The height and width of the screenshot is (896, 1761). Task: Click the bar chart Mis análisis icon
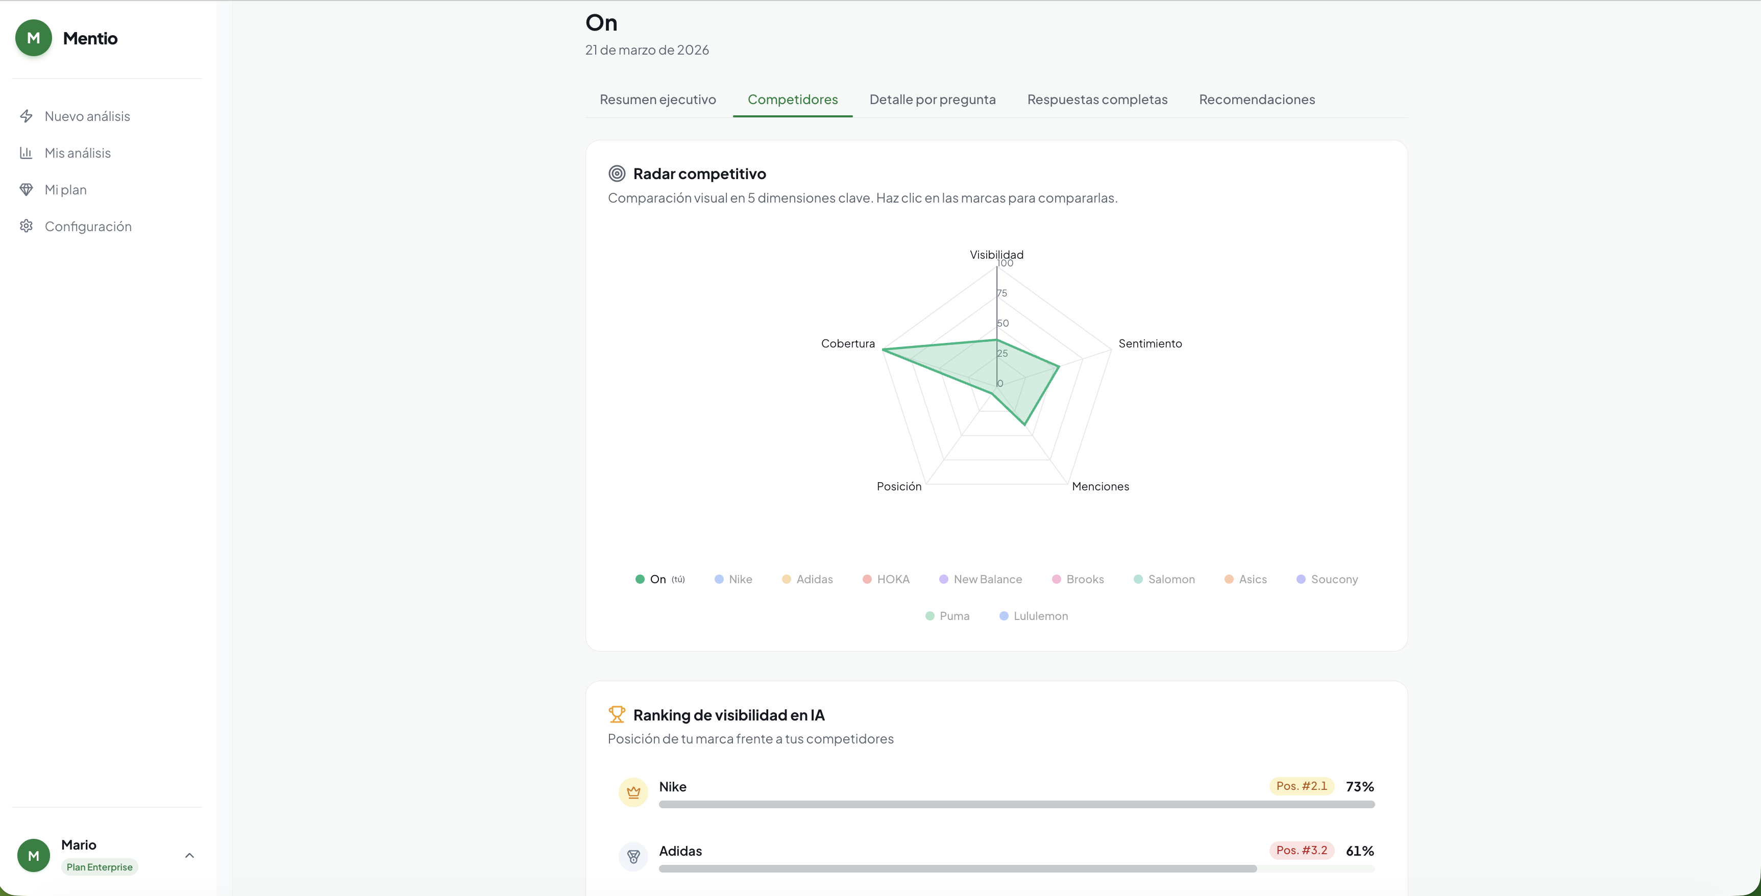(26, 153)
